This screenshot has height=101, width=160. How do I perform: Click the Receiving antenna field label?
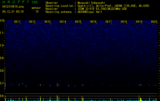tap(59, 12)
